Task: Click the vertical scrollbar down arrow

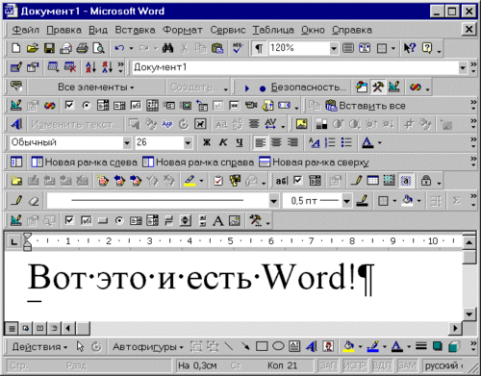Action: [x=469, y=313]
